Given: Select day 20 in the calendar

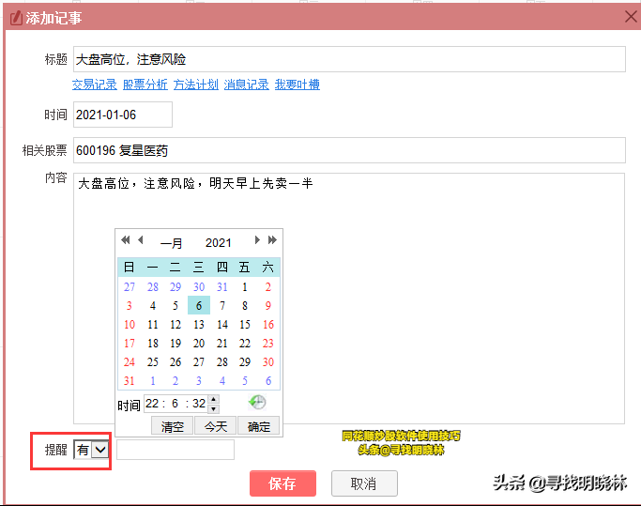Looking at the screenshot, I should 199,344.
